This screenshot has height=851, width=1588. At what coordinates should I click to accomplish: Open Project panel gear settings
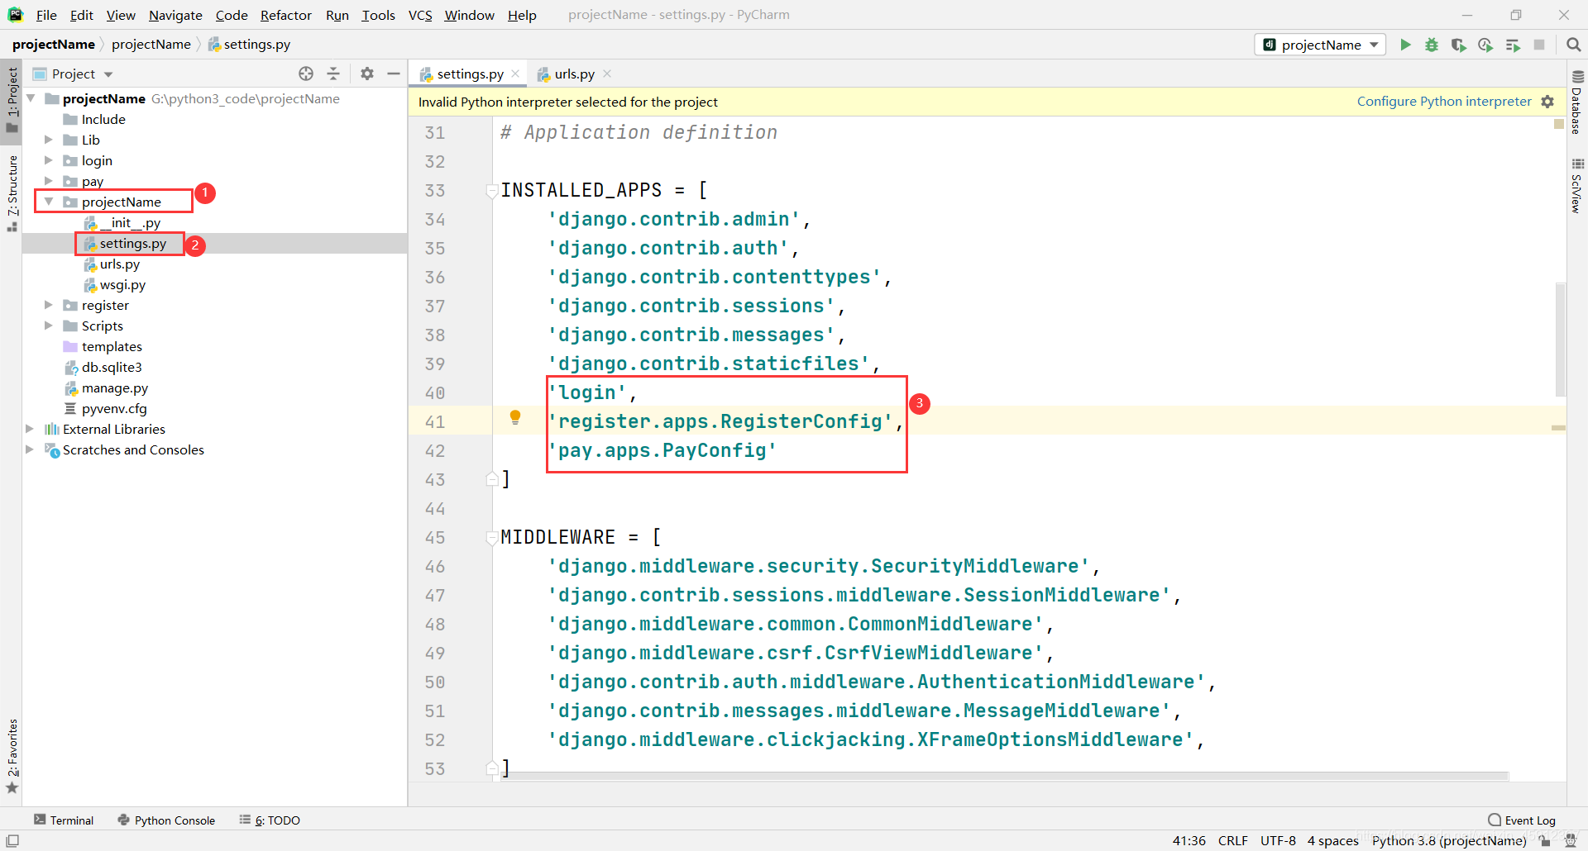pyautogui.click(x=367, y=74)
